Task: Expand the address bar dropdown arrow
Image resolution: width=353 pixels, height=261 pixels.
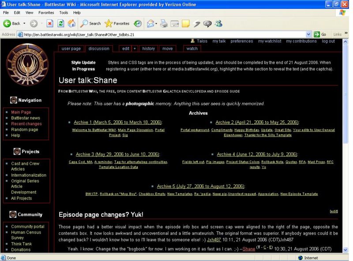Action: 308,34
